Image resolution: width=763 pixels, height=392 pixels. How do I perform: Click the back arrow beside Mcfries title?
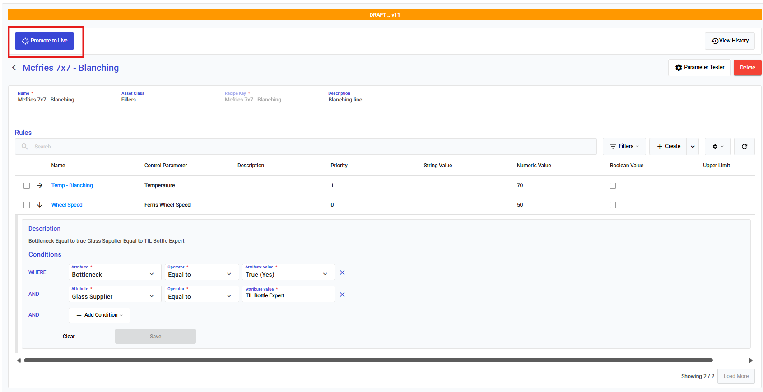[14, 68]
